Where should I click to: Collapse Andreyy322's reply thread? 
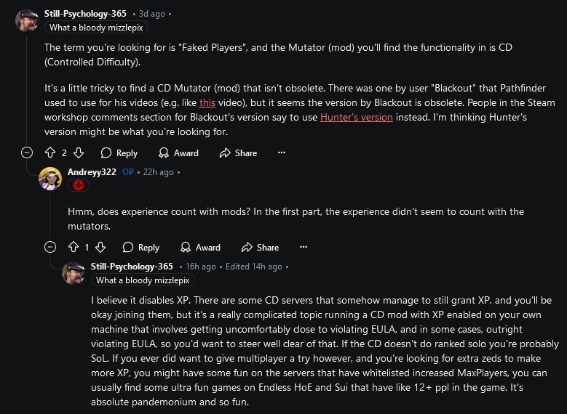[50, 247]
